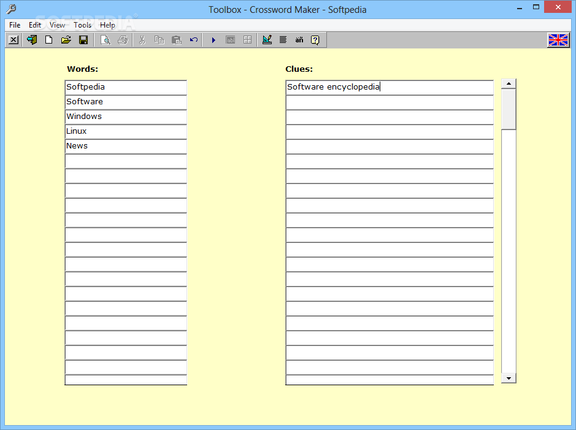Screen dimensions: 576x430
Task: Create a new blank document
Action: click(48, 40)
